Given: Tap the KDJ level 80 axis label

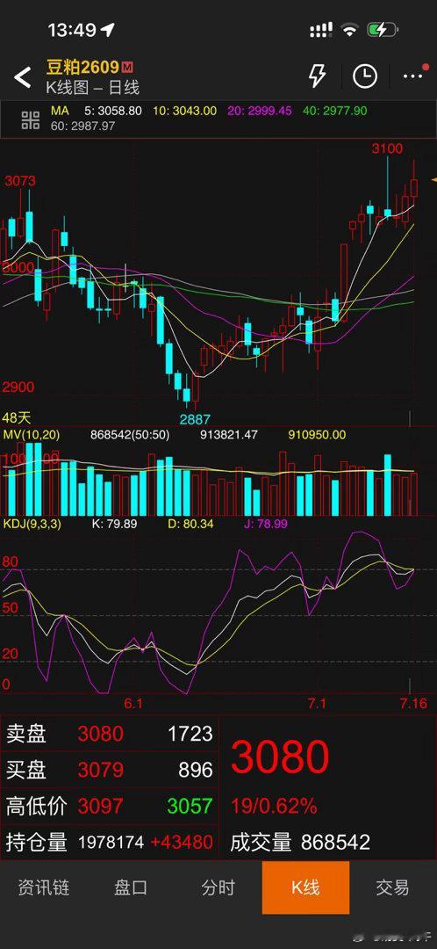Looking at the screenshot, I should [x=11, y=561].
